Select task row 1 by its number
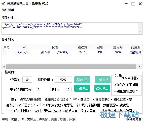144x122 pixels. pos(4,52)
